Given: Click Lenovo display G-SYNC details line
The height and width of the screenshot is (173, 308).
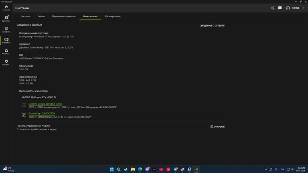Looking at the screenshot, I should tap(73, 107).
